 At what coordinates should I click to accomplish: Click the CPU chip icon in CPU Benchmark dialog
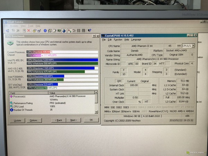[x=10, y=43]
